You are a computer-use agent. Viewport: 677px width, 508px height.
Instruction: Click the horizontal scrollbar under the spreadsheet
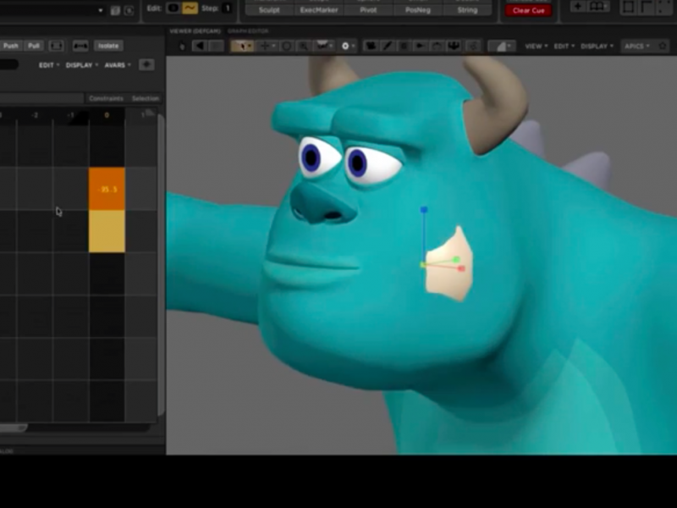coord(13,428)
